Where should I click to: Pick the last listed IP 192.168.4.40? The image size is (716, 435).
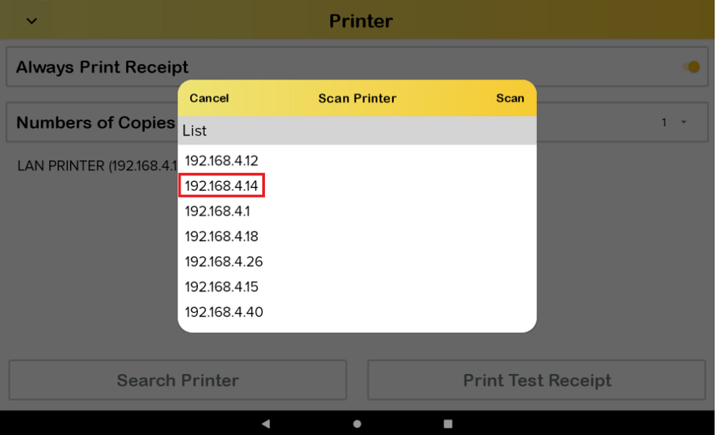[x=223, y=311]
